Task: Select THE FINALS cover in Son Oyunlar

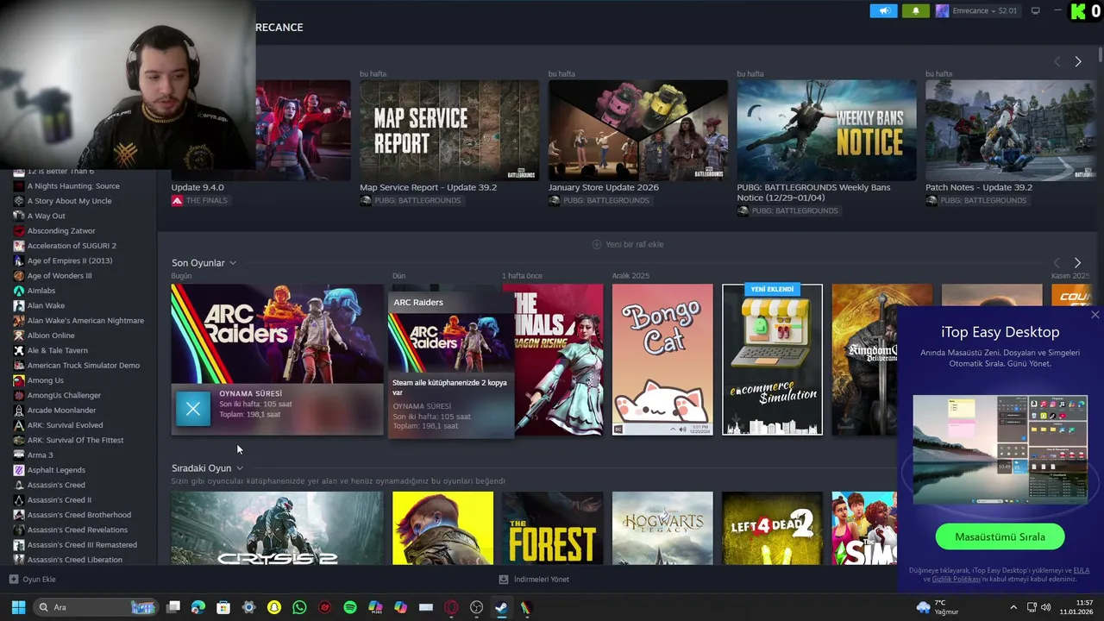Action: [x=558, y=360]
